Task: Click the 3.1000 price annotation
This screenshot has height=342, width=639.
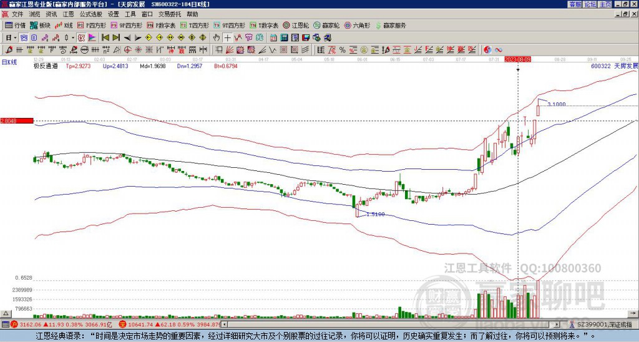Action: 556,104
